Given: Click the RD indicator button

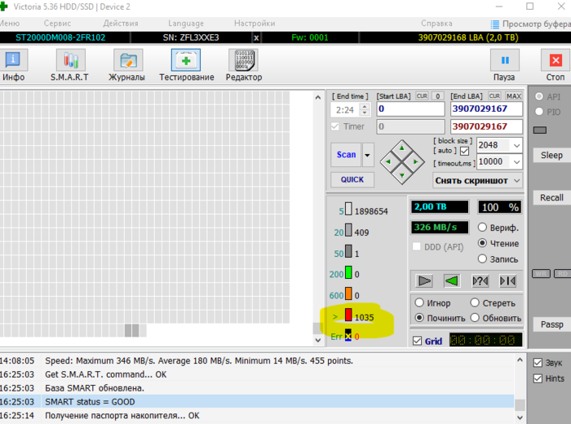Looking at the screenshot, I should 563,274.
